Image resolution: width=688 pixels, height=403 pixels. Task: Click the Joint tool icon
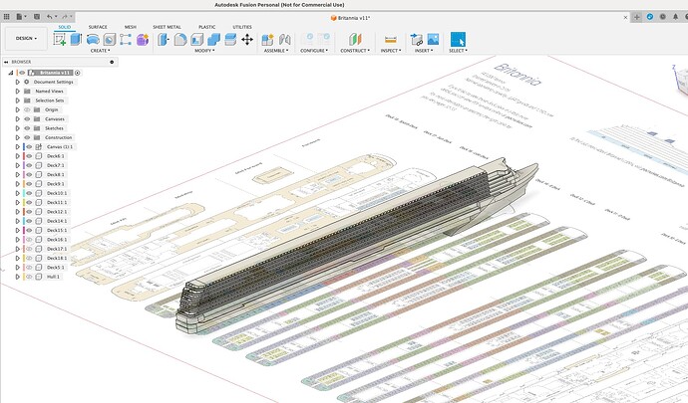click(x=284, y=40)
